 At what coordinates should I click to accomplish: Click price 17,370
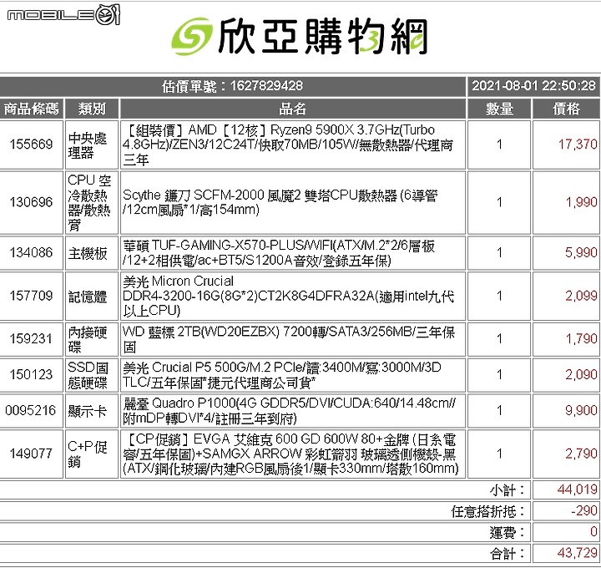(578, 145)
